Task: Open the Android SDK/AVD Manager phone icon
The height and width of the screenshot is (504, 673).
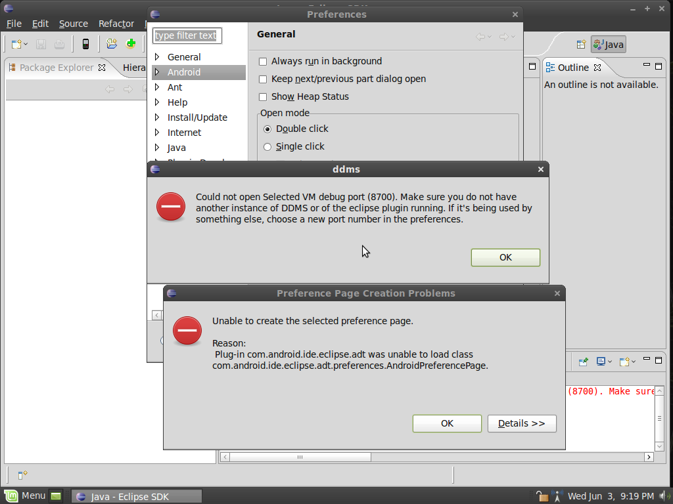Action: [86, 44]
